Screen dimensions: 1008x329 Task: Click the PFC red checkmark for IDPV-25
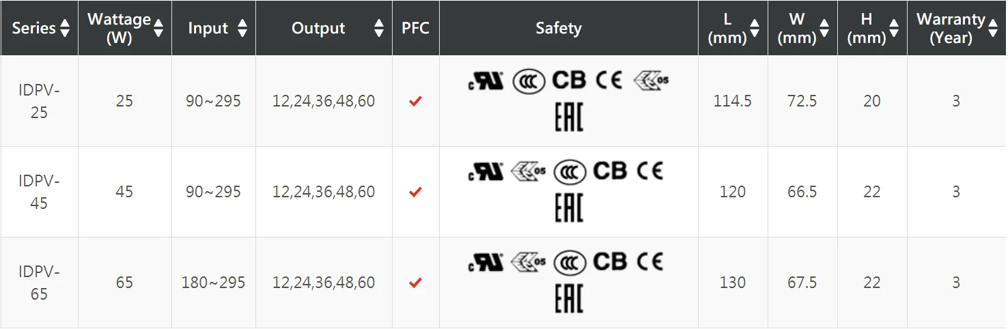click(415, 101)
